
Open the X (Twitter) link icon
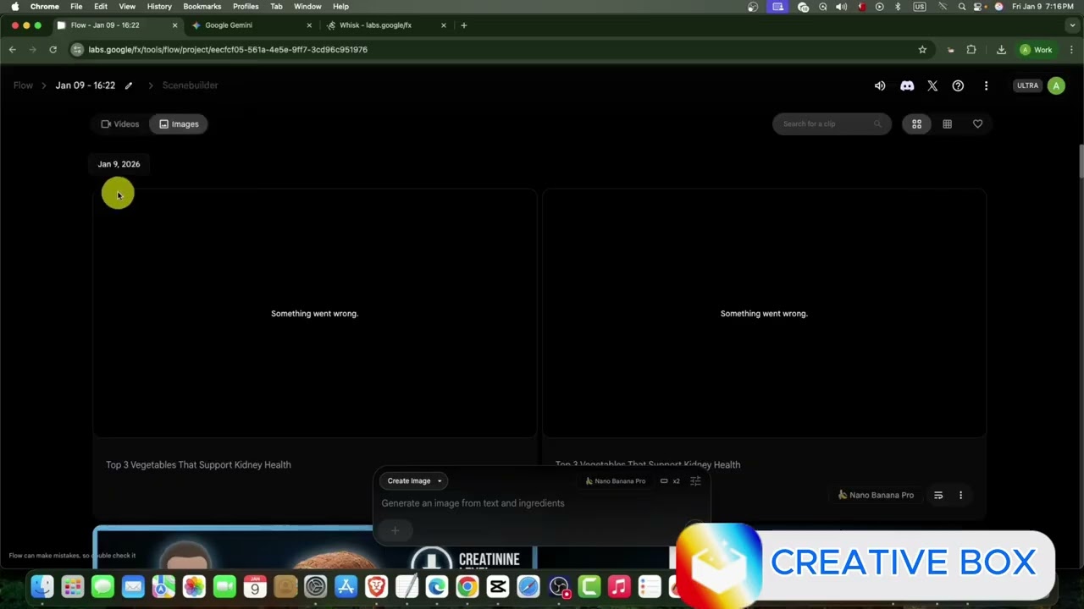pos(932,85)
